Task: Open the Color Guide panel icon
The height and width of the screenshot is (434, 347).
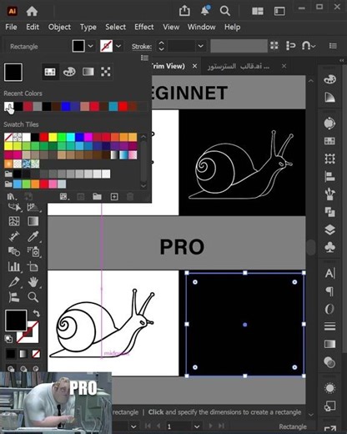Action: (329, 98)
